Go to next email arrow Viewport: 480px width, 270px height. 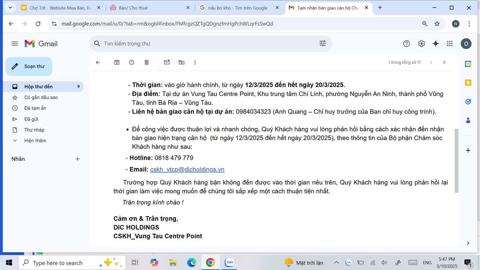(x=444, y=62)
